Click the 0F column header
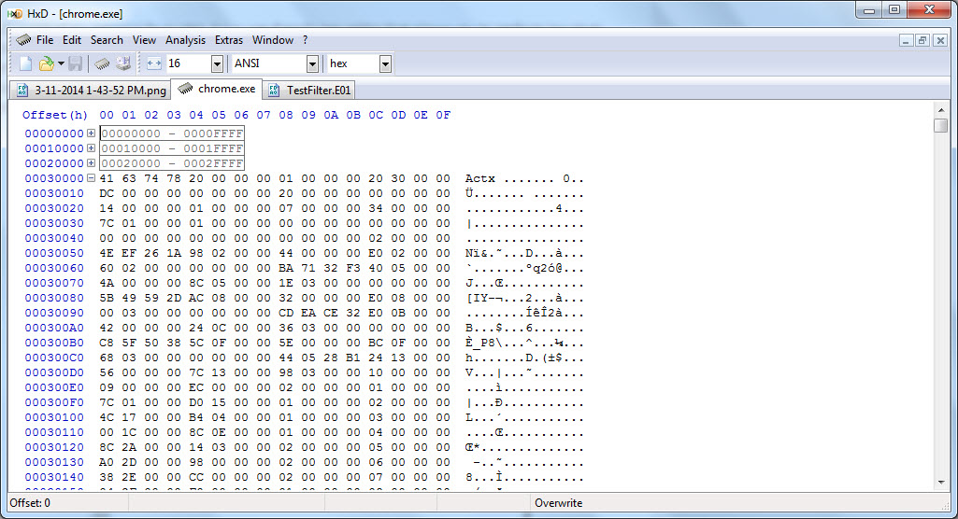 (x=443, y=115)
